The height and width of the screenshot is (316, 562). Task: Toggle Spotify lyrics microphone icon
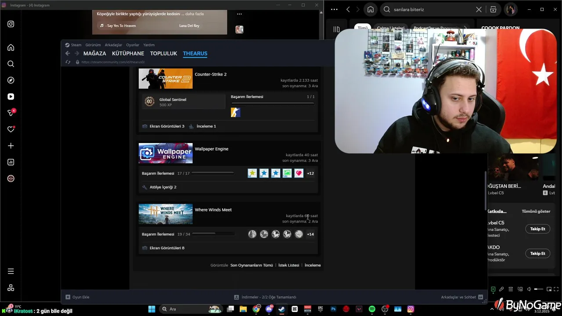click(501, 289)
